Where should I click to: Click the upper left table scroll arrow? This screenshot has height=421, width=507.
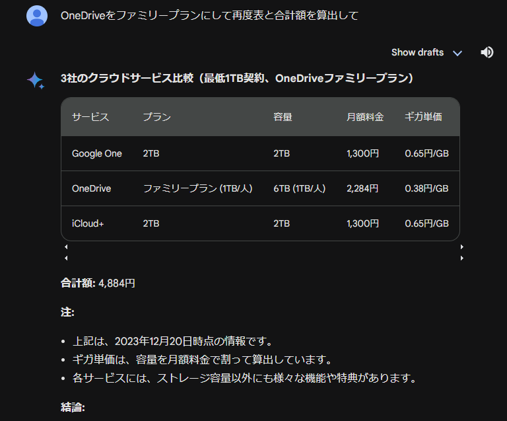coord(66,247)
